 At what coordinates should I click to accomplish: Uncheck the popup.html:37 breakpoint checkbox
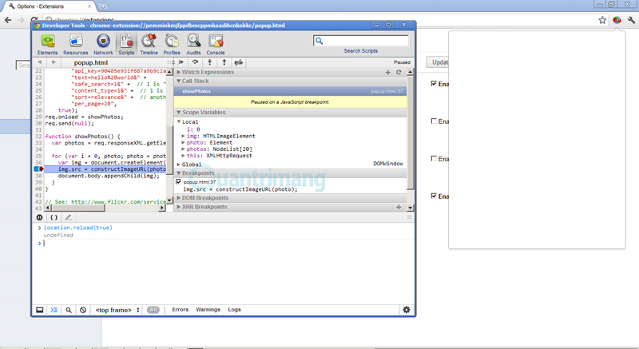(178, 182)
